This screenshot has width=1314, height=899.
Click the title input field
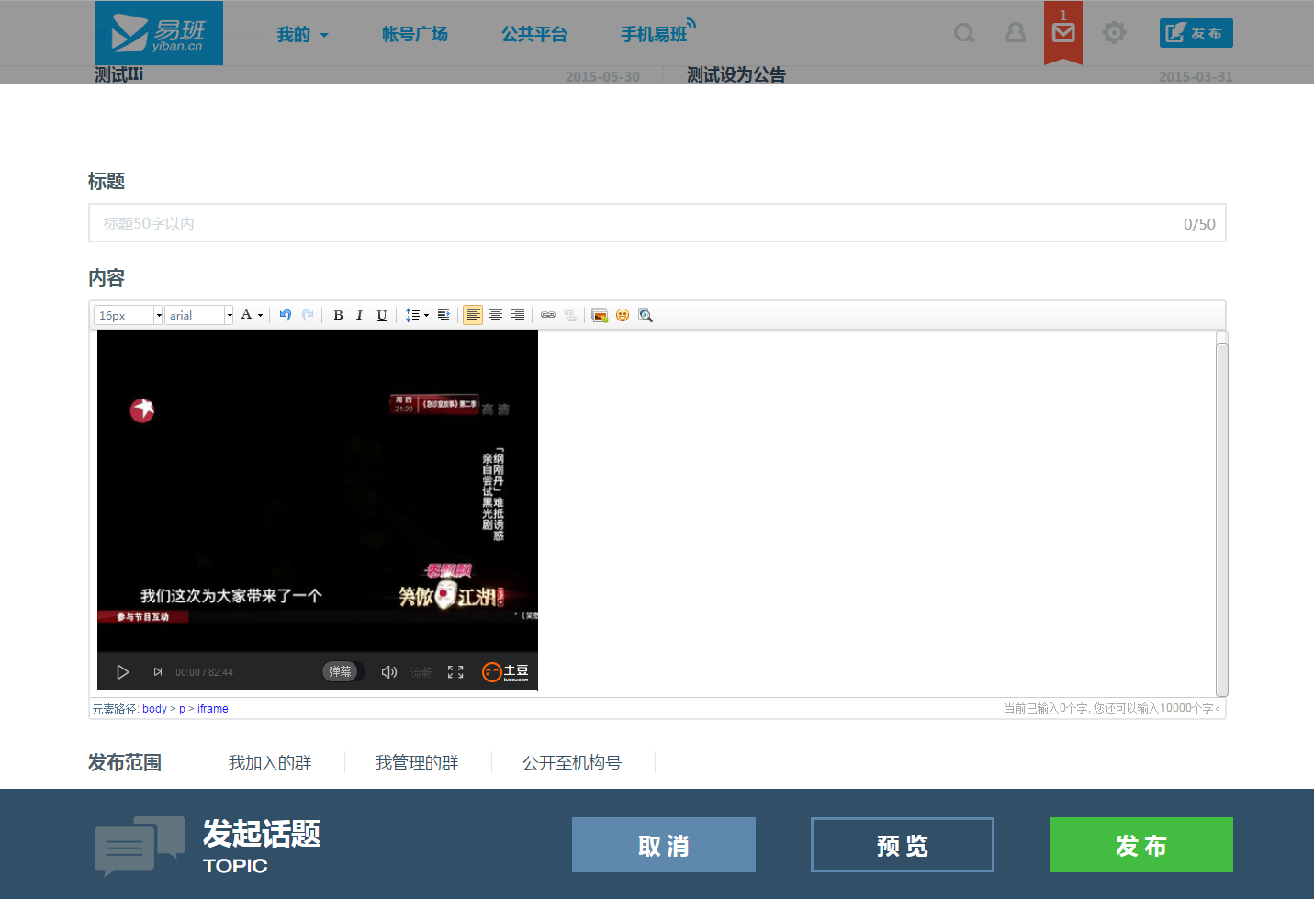tap(657, 223)
